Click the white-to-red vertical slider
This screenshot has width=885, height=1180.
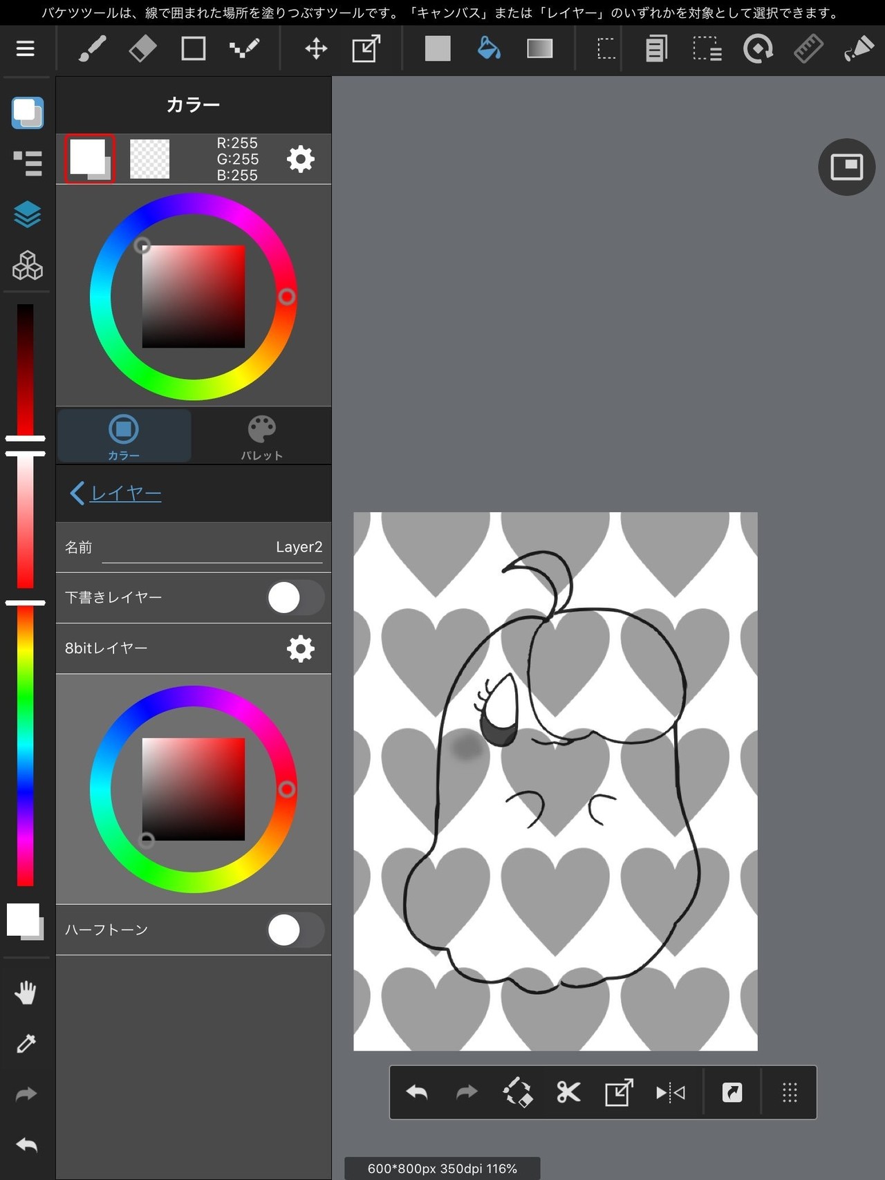pos(26,522)
